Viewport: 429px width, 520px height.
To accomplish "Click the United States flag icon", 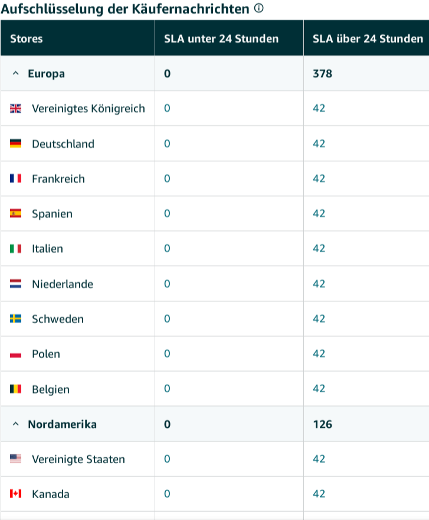I will coord(15,459).
